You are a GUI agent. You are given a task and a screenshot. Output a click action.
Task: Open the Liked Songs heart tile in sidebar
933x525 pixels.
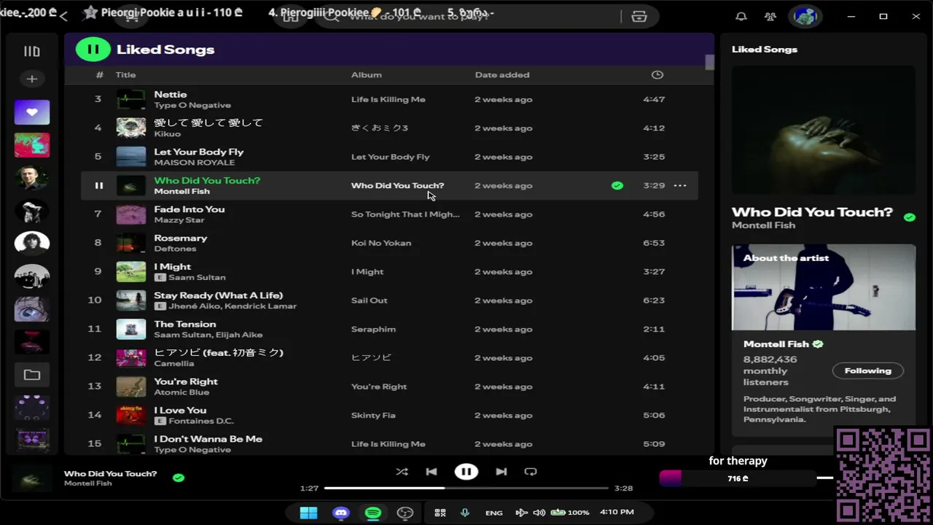(32, 112)
